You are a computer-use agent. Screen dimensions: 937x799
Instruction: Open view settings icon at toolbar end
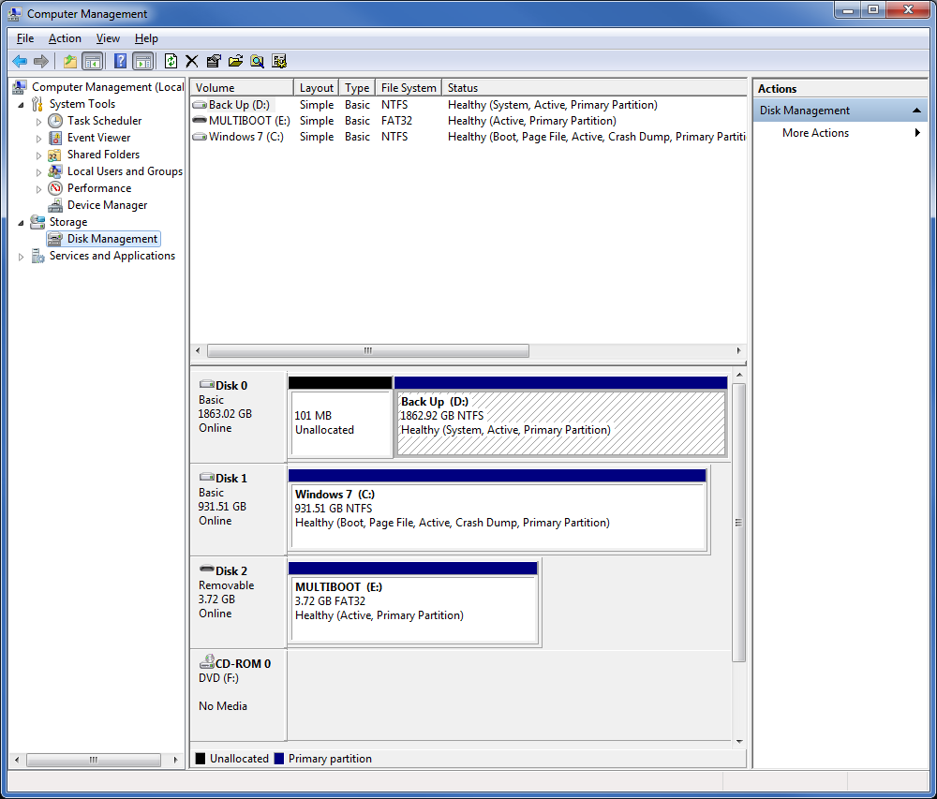(x=279, y=61)
